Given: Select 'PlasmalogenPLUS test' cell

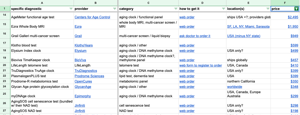Looking at the screenshot, I should (x=42, y=76).
